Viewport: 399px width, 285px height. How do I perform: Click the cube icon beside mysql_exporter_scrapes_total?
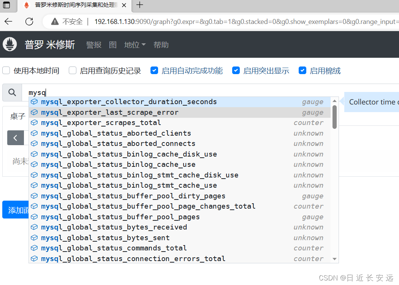coord(34,123)
